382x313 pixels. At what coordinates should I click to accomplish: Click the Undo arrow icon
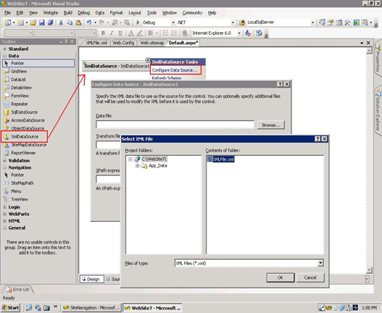89,22
